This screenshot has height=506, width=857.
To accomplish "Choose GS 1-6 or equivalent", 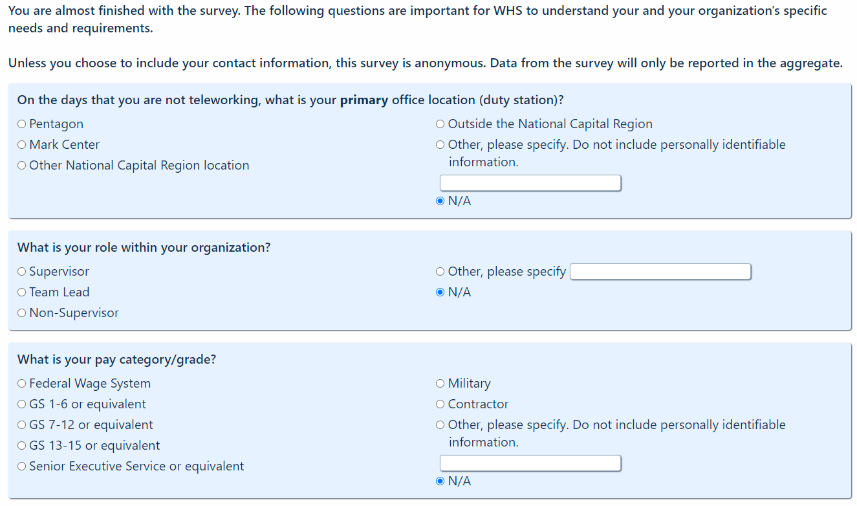I will pyautogui.click(x=23, y=404).
